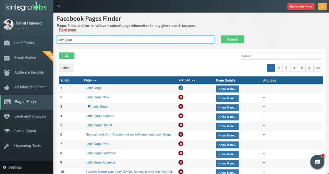Viewport: 329px width, 174px height.
Task: Click Know More for Lady Gaga row
Action: pos(227,89)
